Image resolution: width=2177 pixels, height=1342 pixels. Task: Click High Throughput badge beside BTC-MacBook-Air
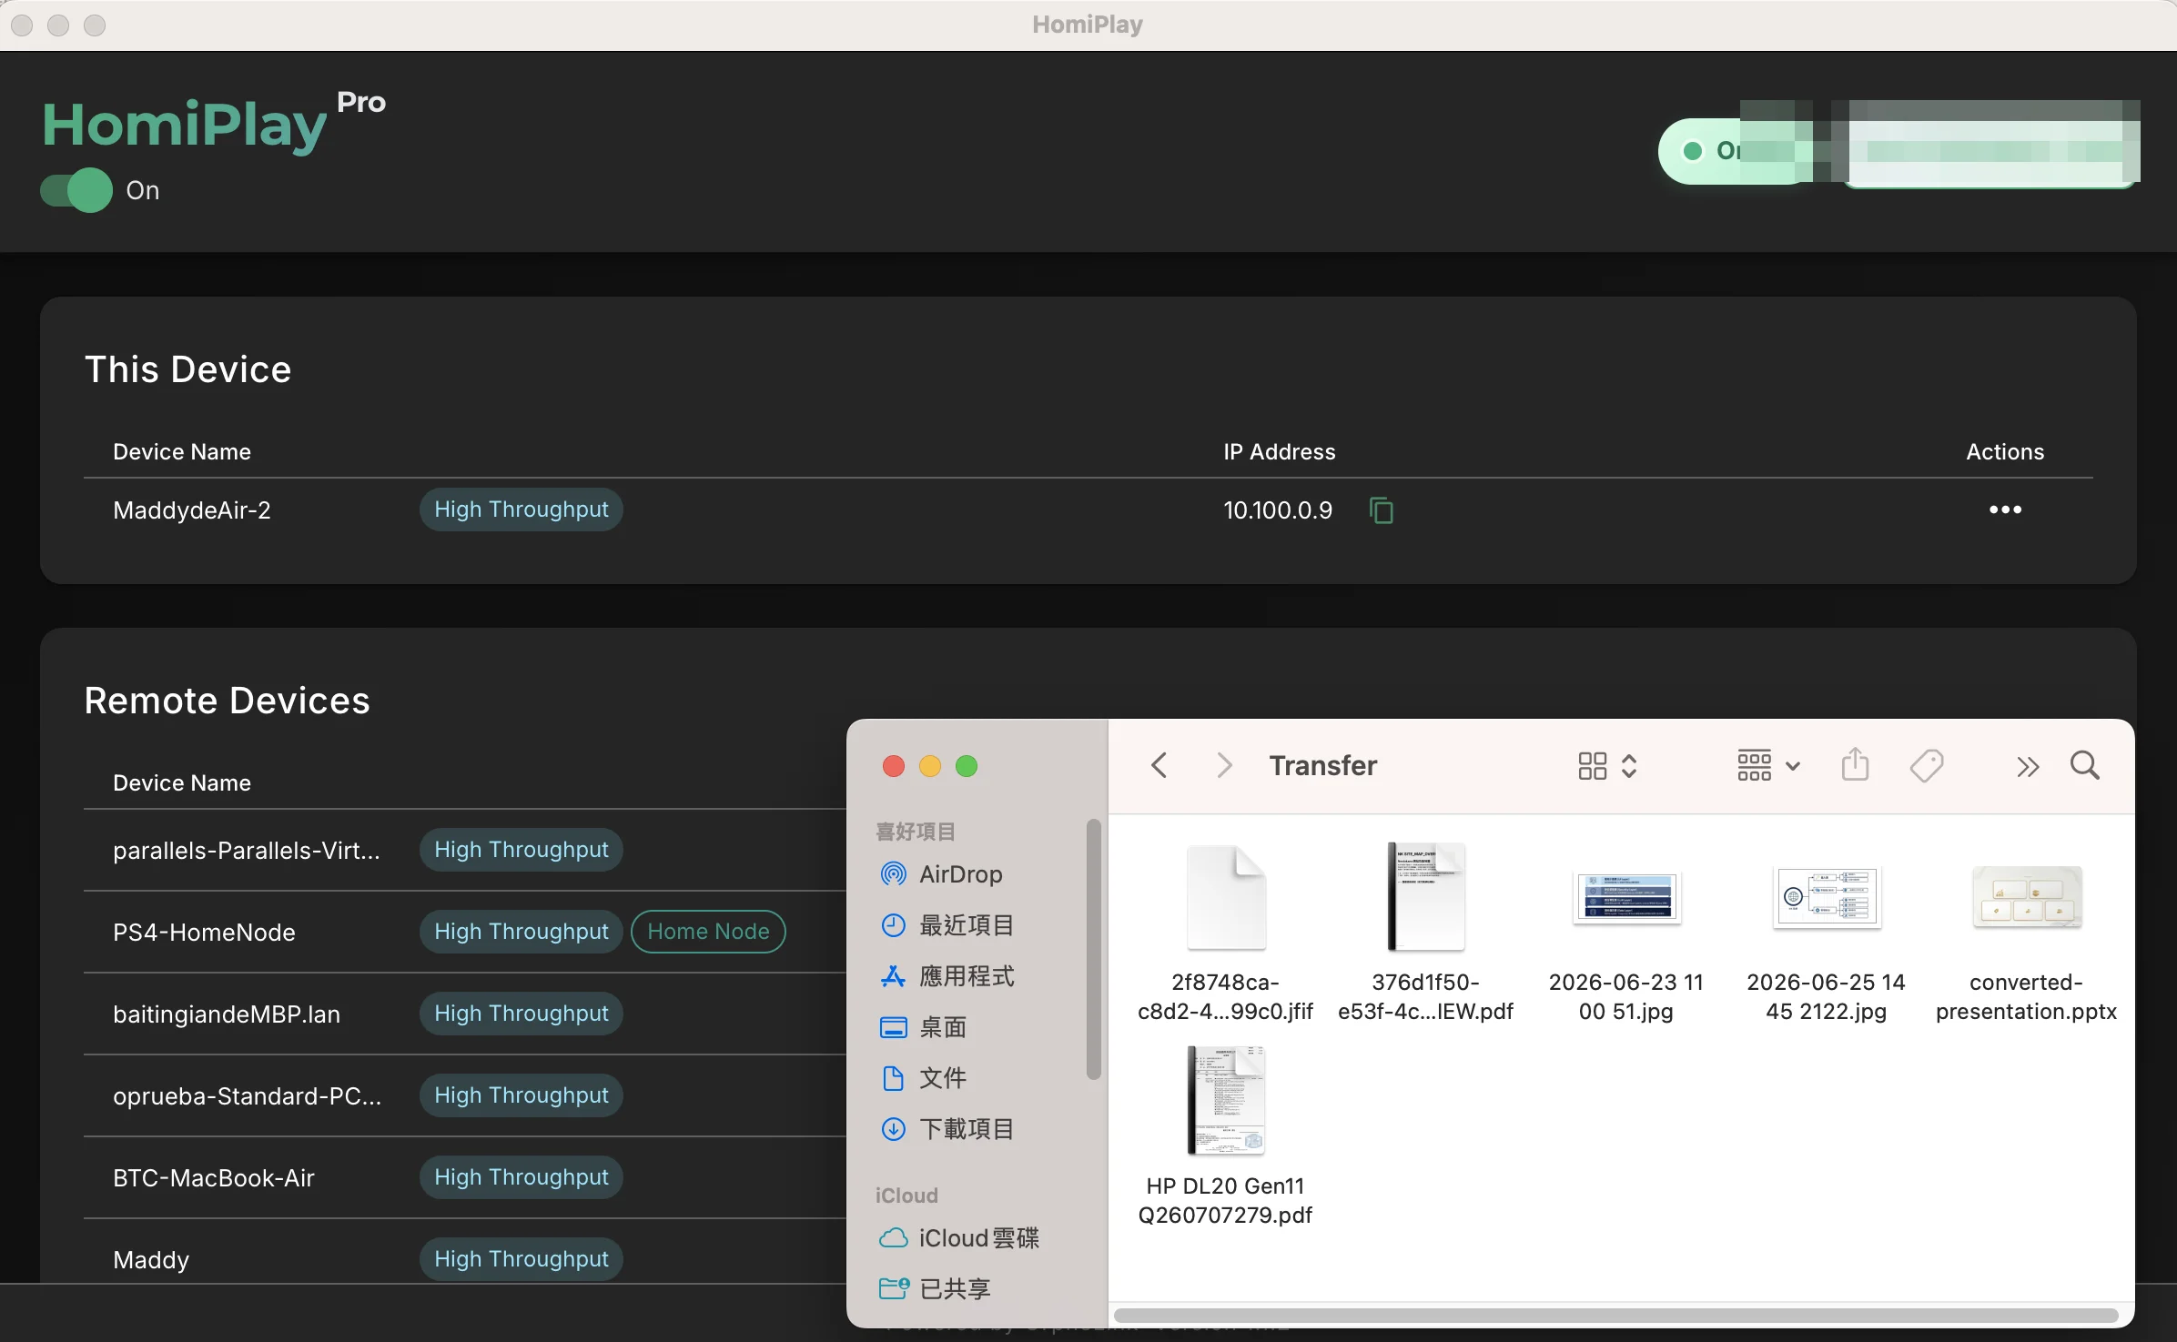point(521,1177)
